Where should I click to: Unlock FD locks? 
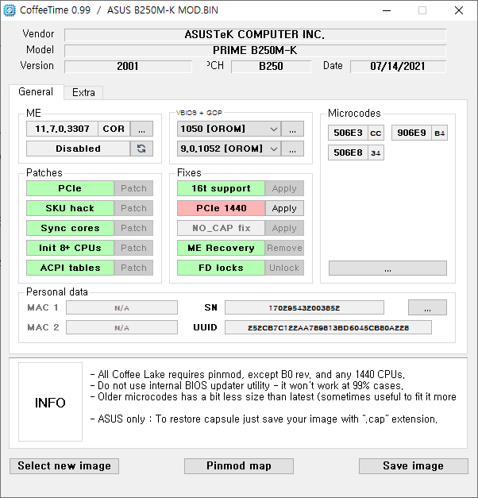click(x=284, y=268)
